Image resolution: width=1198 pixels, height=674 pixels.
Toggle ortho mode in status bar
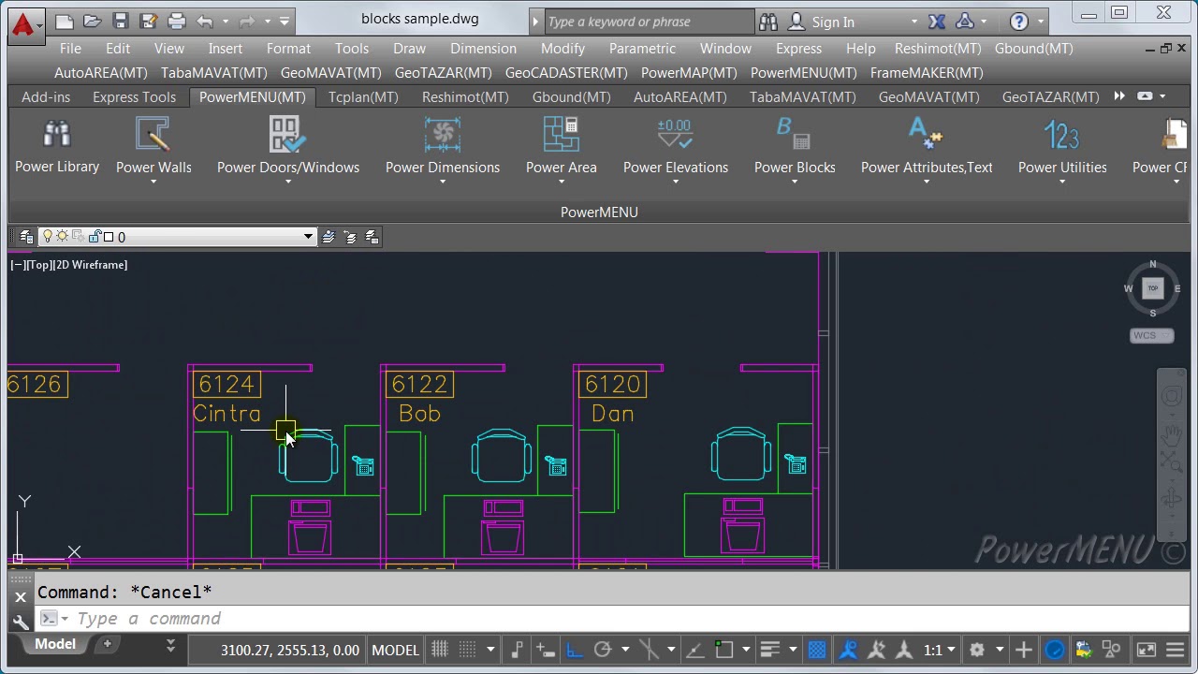(574, 650)
